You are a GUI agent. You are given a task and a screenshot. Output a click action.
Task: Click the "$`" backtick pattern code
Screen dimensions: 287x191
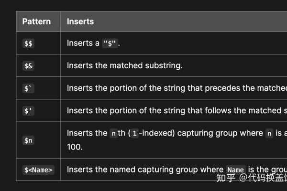point(28,88)
